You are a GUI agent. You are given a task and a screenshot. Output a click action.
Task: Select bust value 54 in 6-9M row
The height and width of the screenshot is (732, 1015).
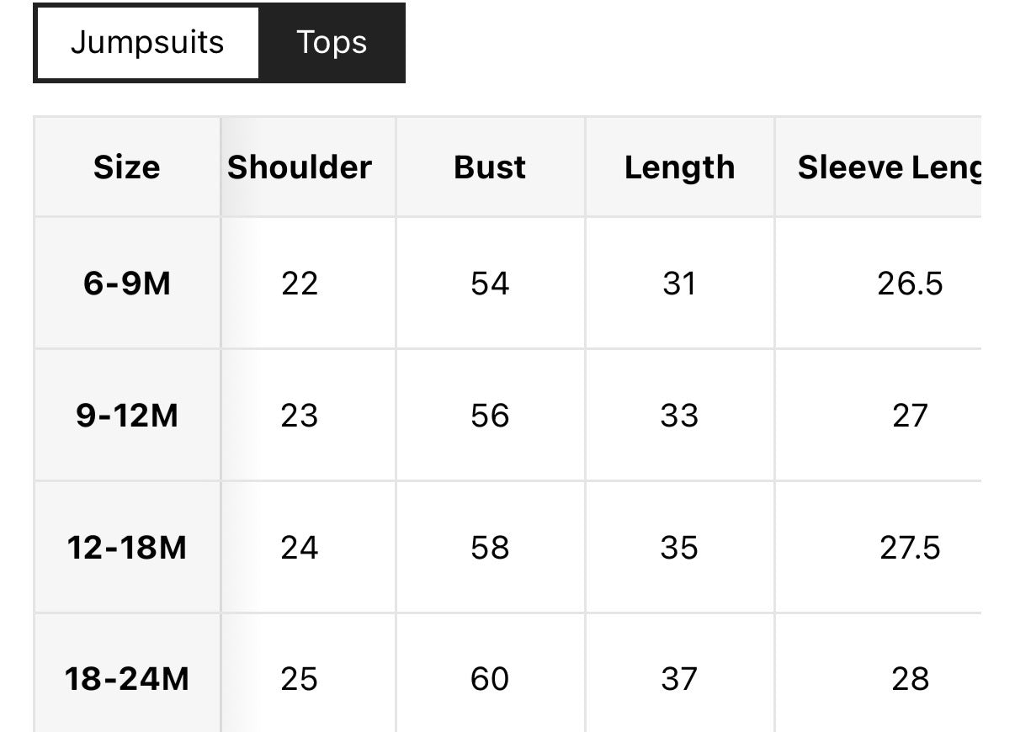click(x=490, y=284)
